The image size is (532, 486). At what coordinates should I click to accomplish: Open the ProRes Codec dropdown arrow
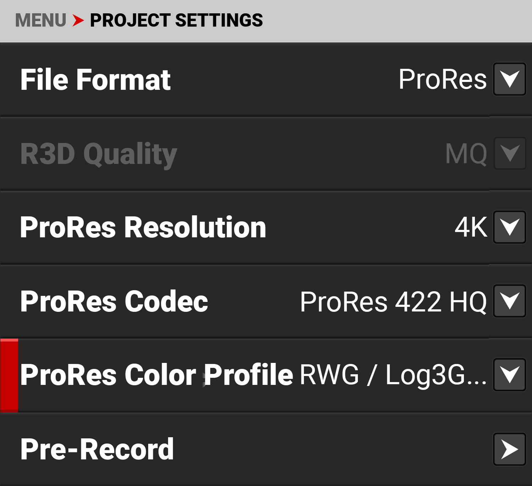tap(509, 301)
